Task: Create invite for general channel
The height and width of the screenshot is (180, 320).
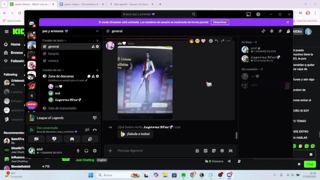Action: point(93,46)
